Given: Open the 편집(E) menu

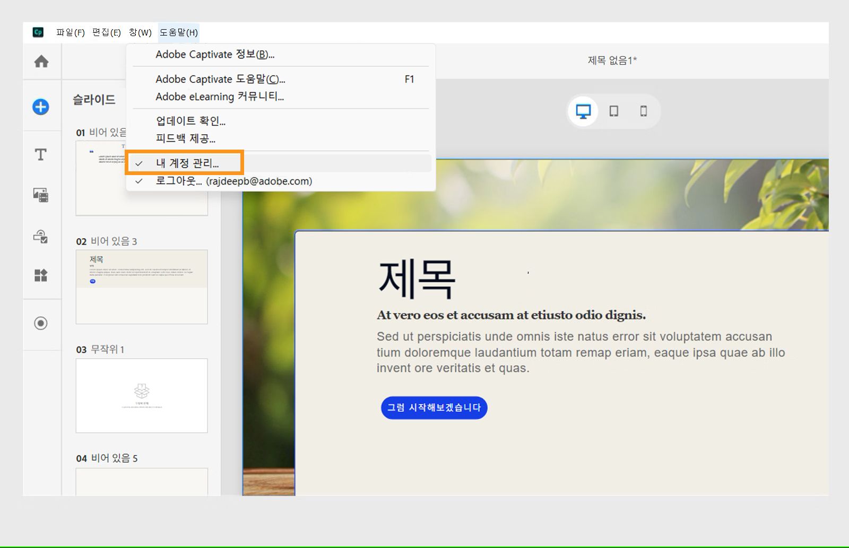Looking at the screenshot, I should pos(106,32).
